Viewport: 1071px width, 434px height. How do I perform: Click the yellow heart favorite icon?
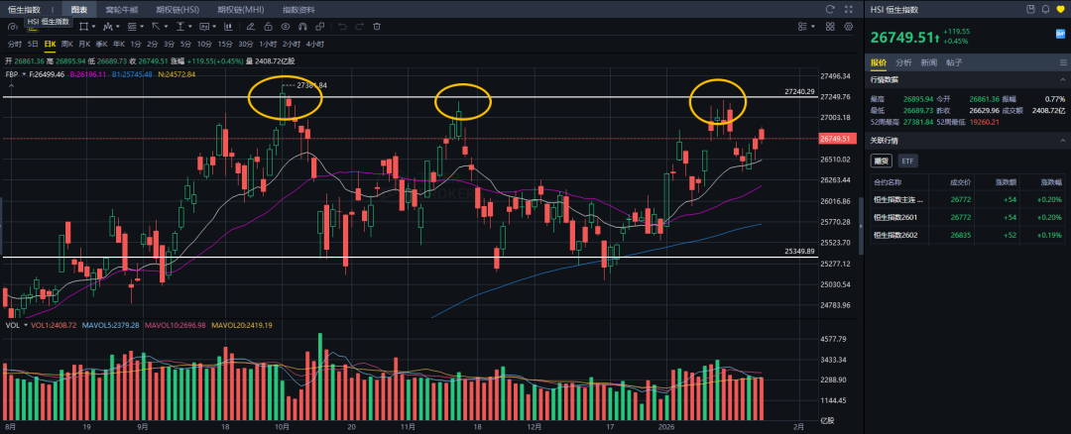(1058, 9)
